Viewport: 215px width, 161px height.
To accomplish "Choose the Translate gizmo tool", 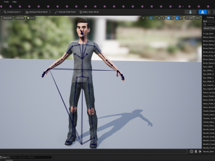I will [147, 18].
